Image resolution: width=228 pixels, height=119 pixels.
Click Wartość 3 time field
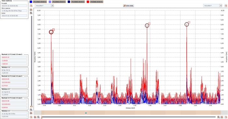point(14,104)
